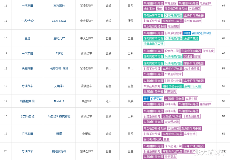
Task: Open the RAV4荣放 model link
Action: point(59,6)
